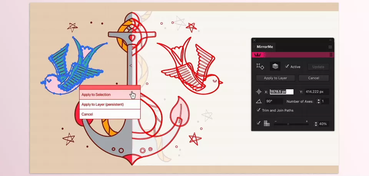The height and width of the screenshot is (176, 369).
Task: Toggle the Active checkbox
Action: tap(287, 66)
